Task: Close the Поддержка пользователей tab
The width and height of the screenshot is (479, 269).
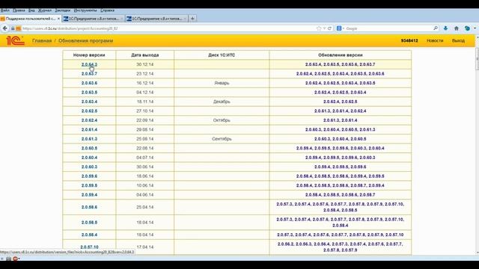Action: (58, 19)
